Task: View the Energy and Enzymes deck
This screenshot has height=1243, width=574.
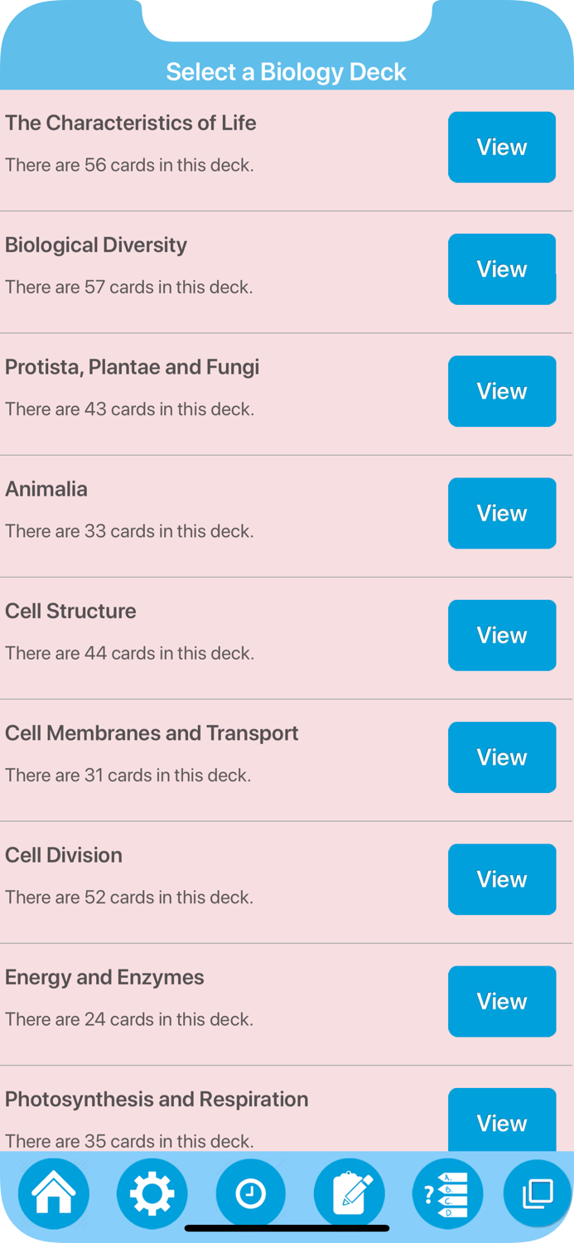Action: tap(502, 1001)
